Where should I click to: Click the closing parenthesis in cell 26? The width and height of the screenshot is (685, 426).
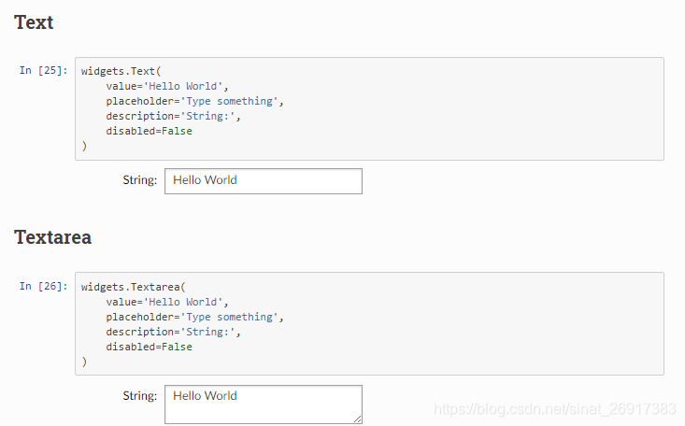point(84,362)
